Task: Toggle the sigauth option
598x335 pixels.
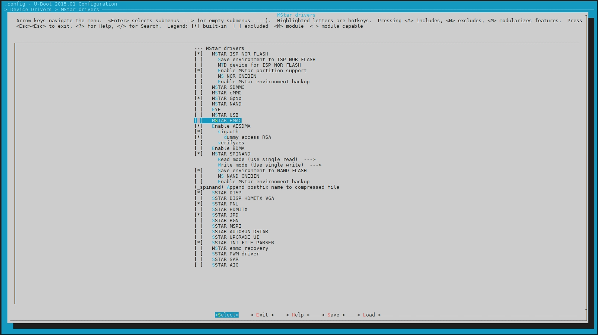Action: pyautogui.click(x=216, y=132)
